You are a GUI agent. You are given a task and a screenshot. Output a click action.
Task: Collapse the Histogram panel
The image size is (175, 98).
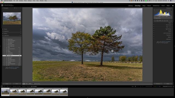tap(172, 8)
